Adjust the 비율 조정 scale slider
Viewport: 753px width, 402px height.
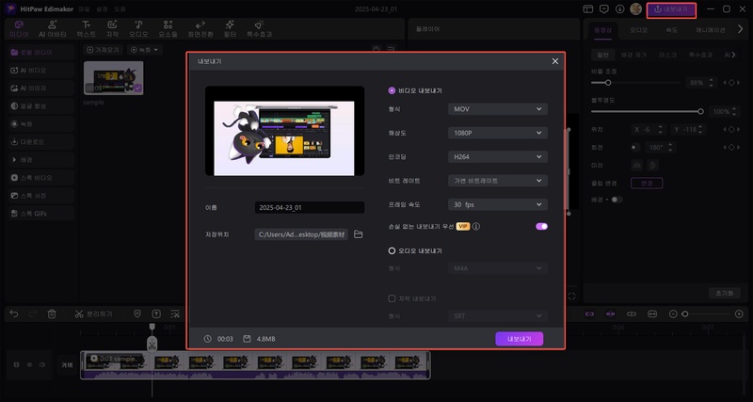tap(636, 83)
